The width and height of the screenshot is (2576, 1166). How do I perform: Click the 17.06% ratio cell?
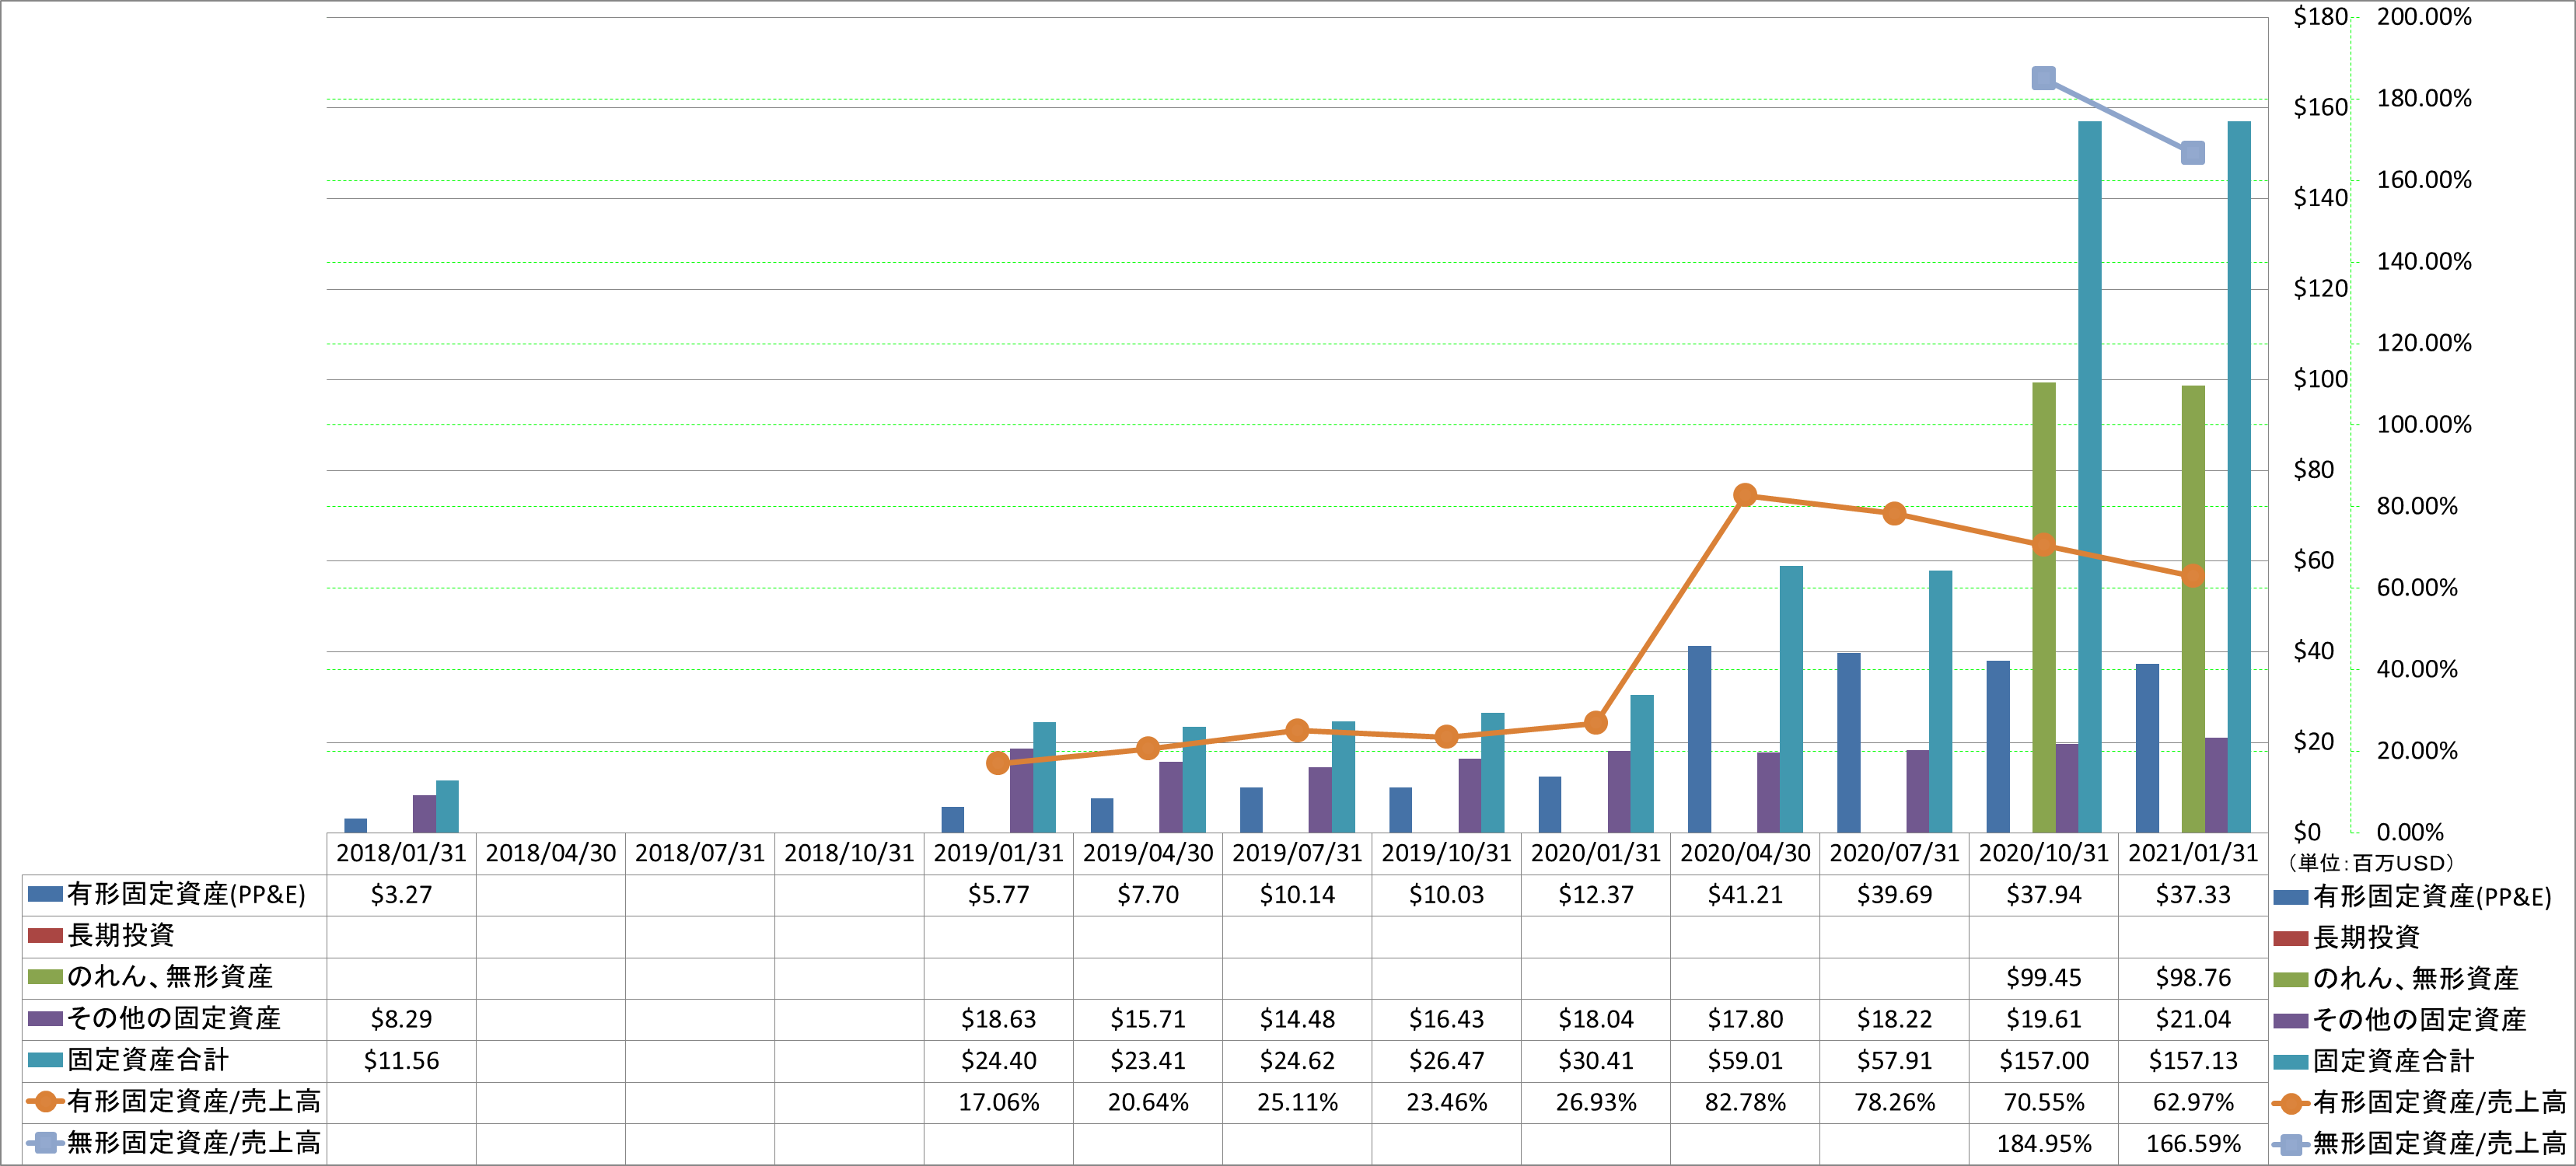[998, 1102]
